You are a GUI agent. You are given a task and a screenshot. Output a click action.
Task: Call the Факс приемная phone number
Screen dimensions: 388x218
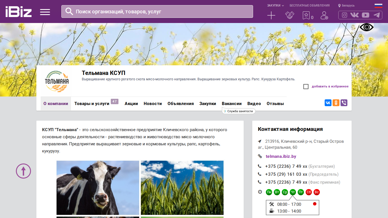pyautogui.click(x=286, y=182)
